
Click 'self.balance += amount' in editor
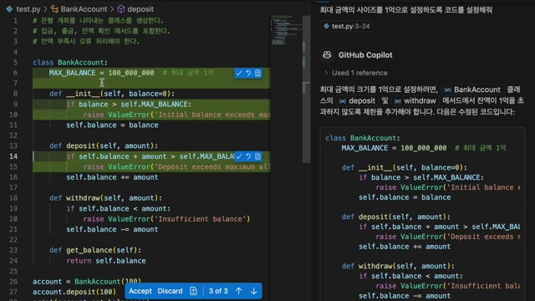[112, 177]
